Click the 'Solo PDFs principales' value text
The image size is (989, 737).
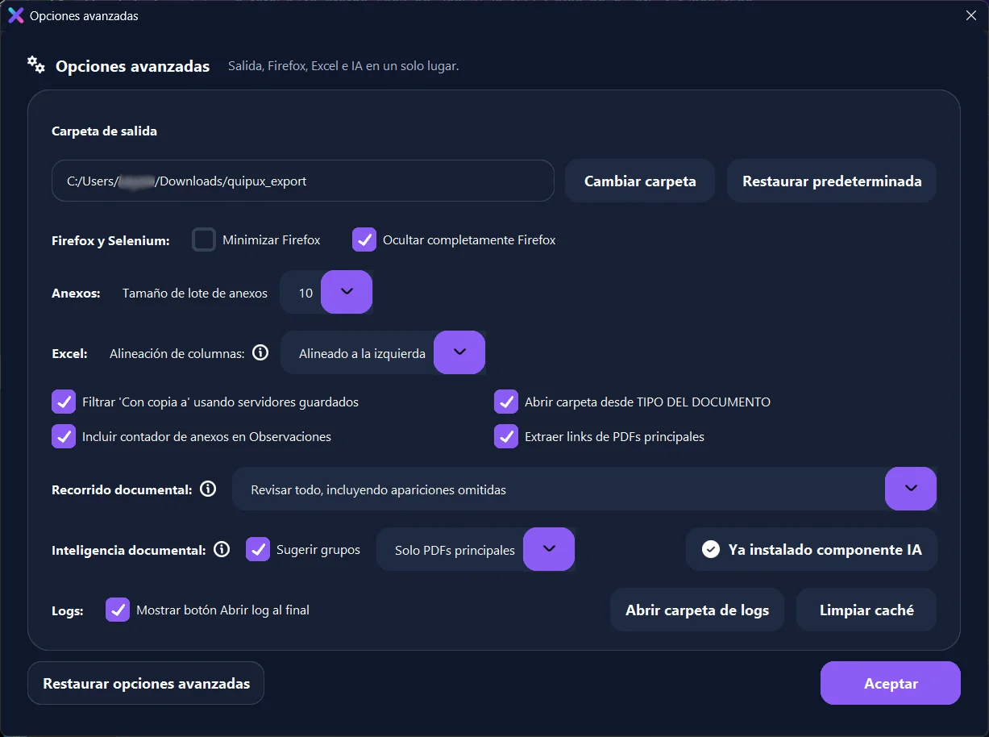click(455, 550)
